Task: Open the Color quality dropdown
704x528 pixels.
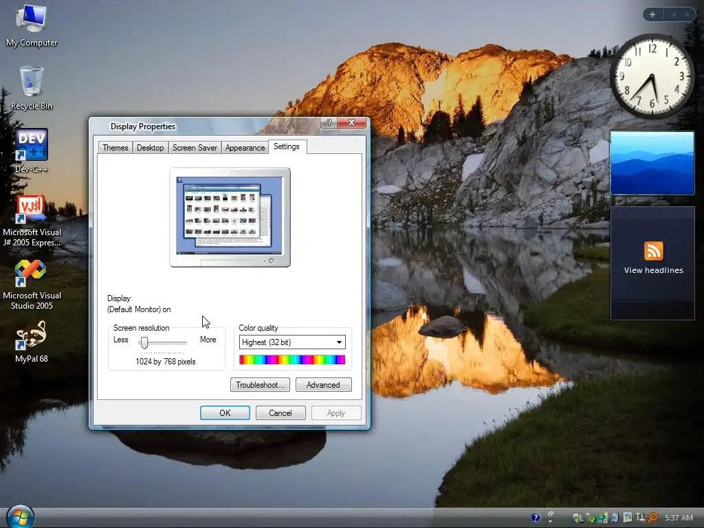Action: (292, 342)
